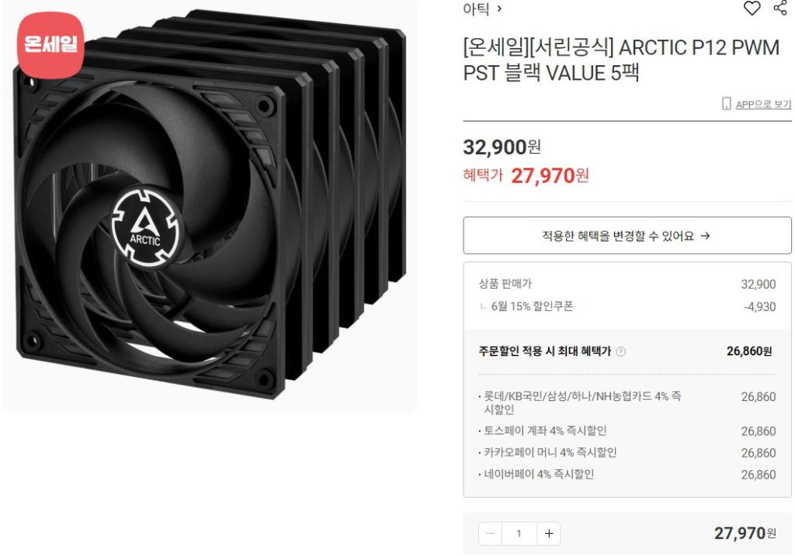
Task: Click the arrow in the benefit change button
Action: pos(705,236)
